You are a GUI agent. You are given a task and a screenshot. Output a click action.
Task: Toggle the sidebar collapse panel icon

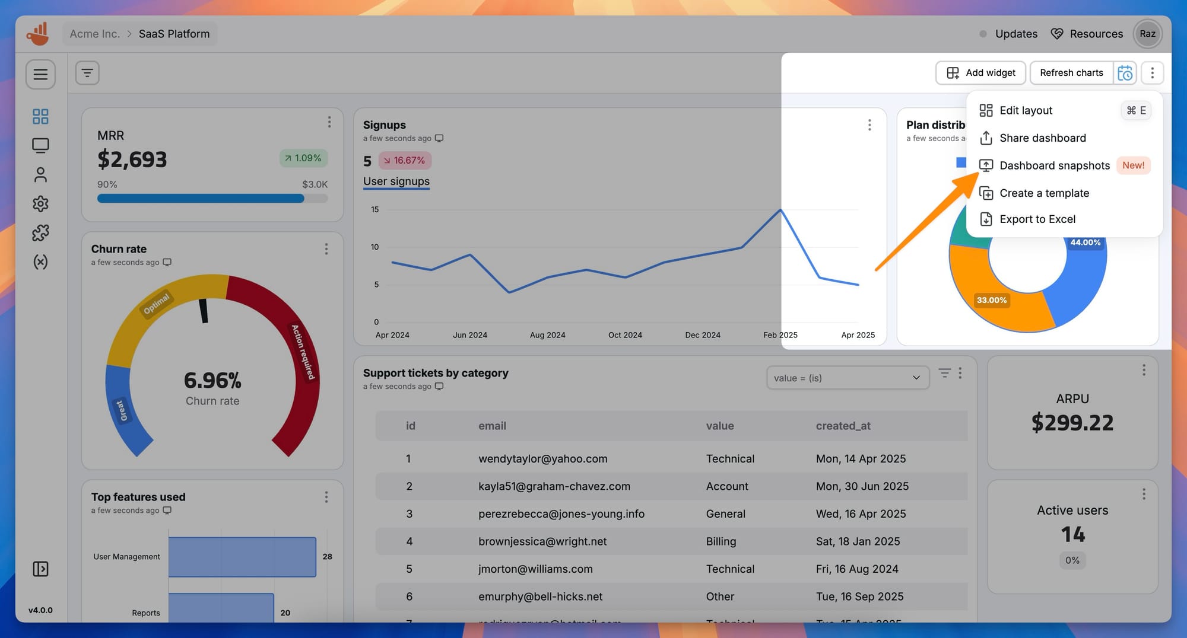coord(40,569)
